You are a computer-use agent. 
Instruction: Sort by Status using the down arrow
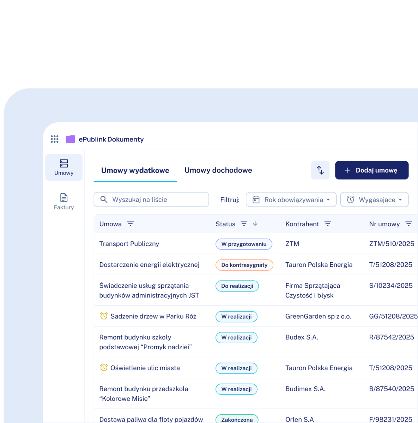[x=255, y=224]
